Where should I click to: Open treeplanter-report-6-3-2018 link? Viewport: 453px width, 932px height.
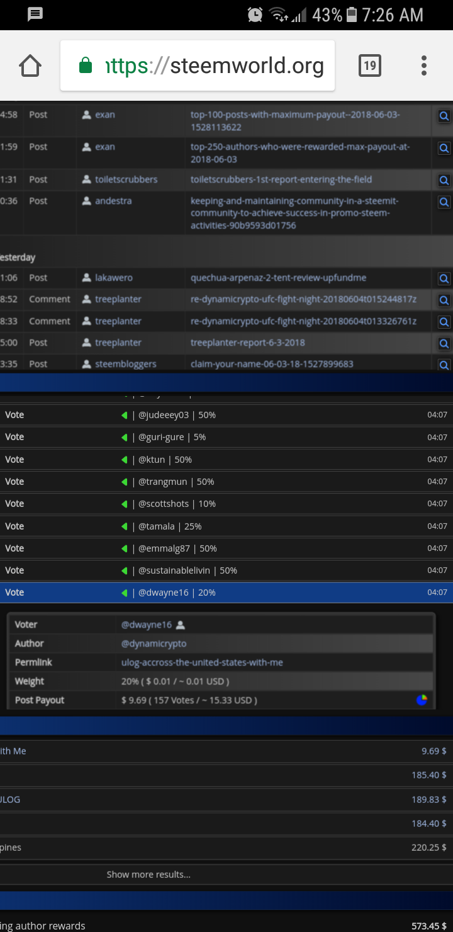click(x=248, y=343)
